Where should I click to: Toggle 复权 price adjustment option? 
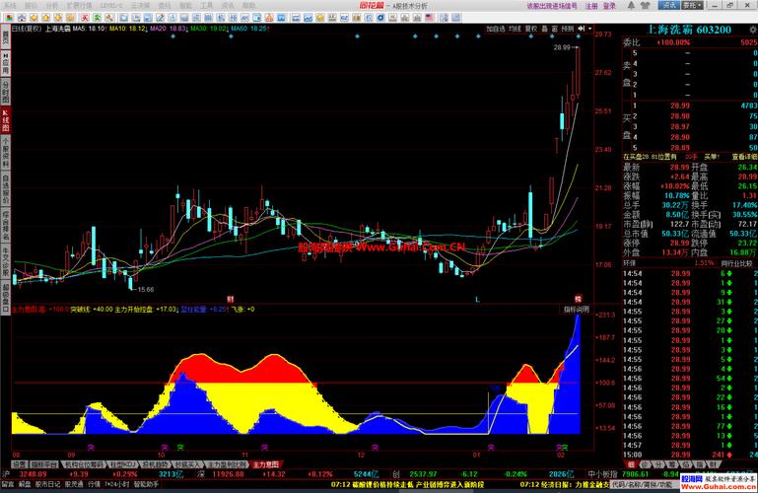tap(531, 29)
